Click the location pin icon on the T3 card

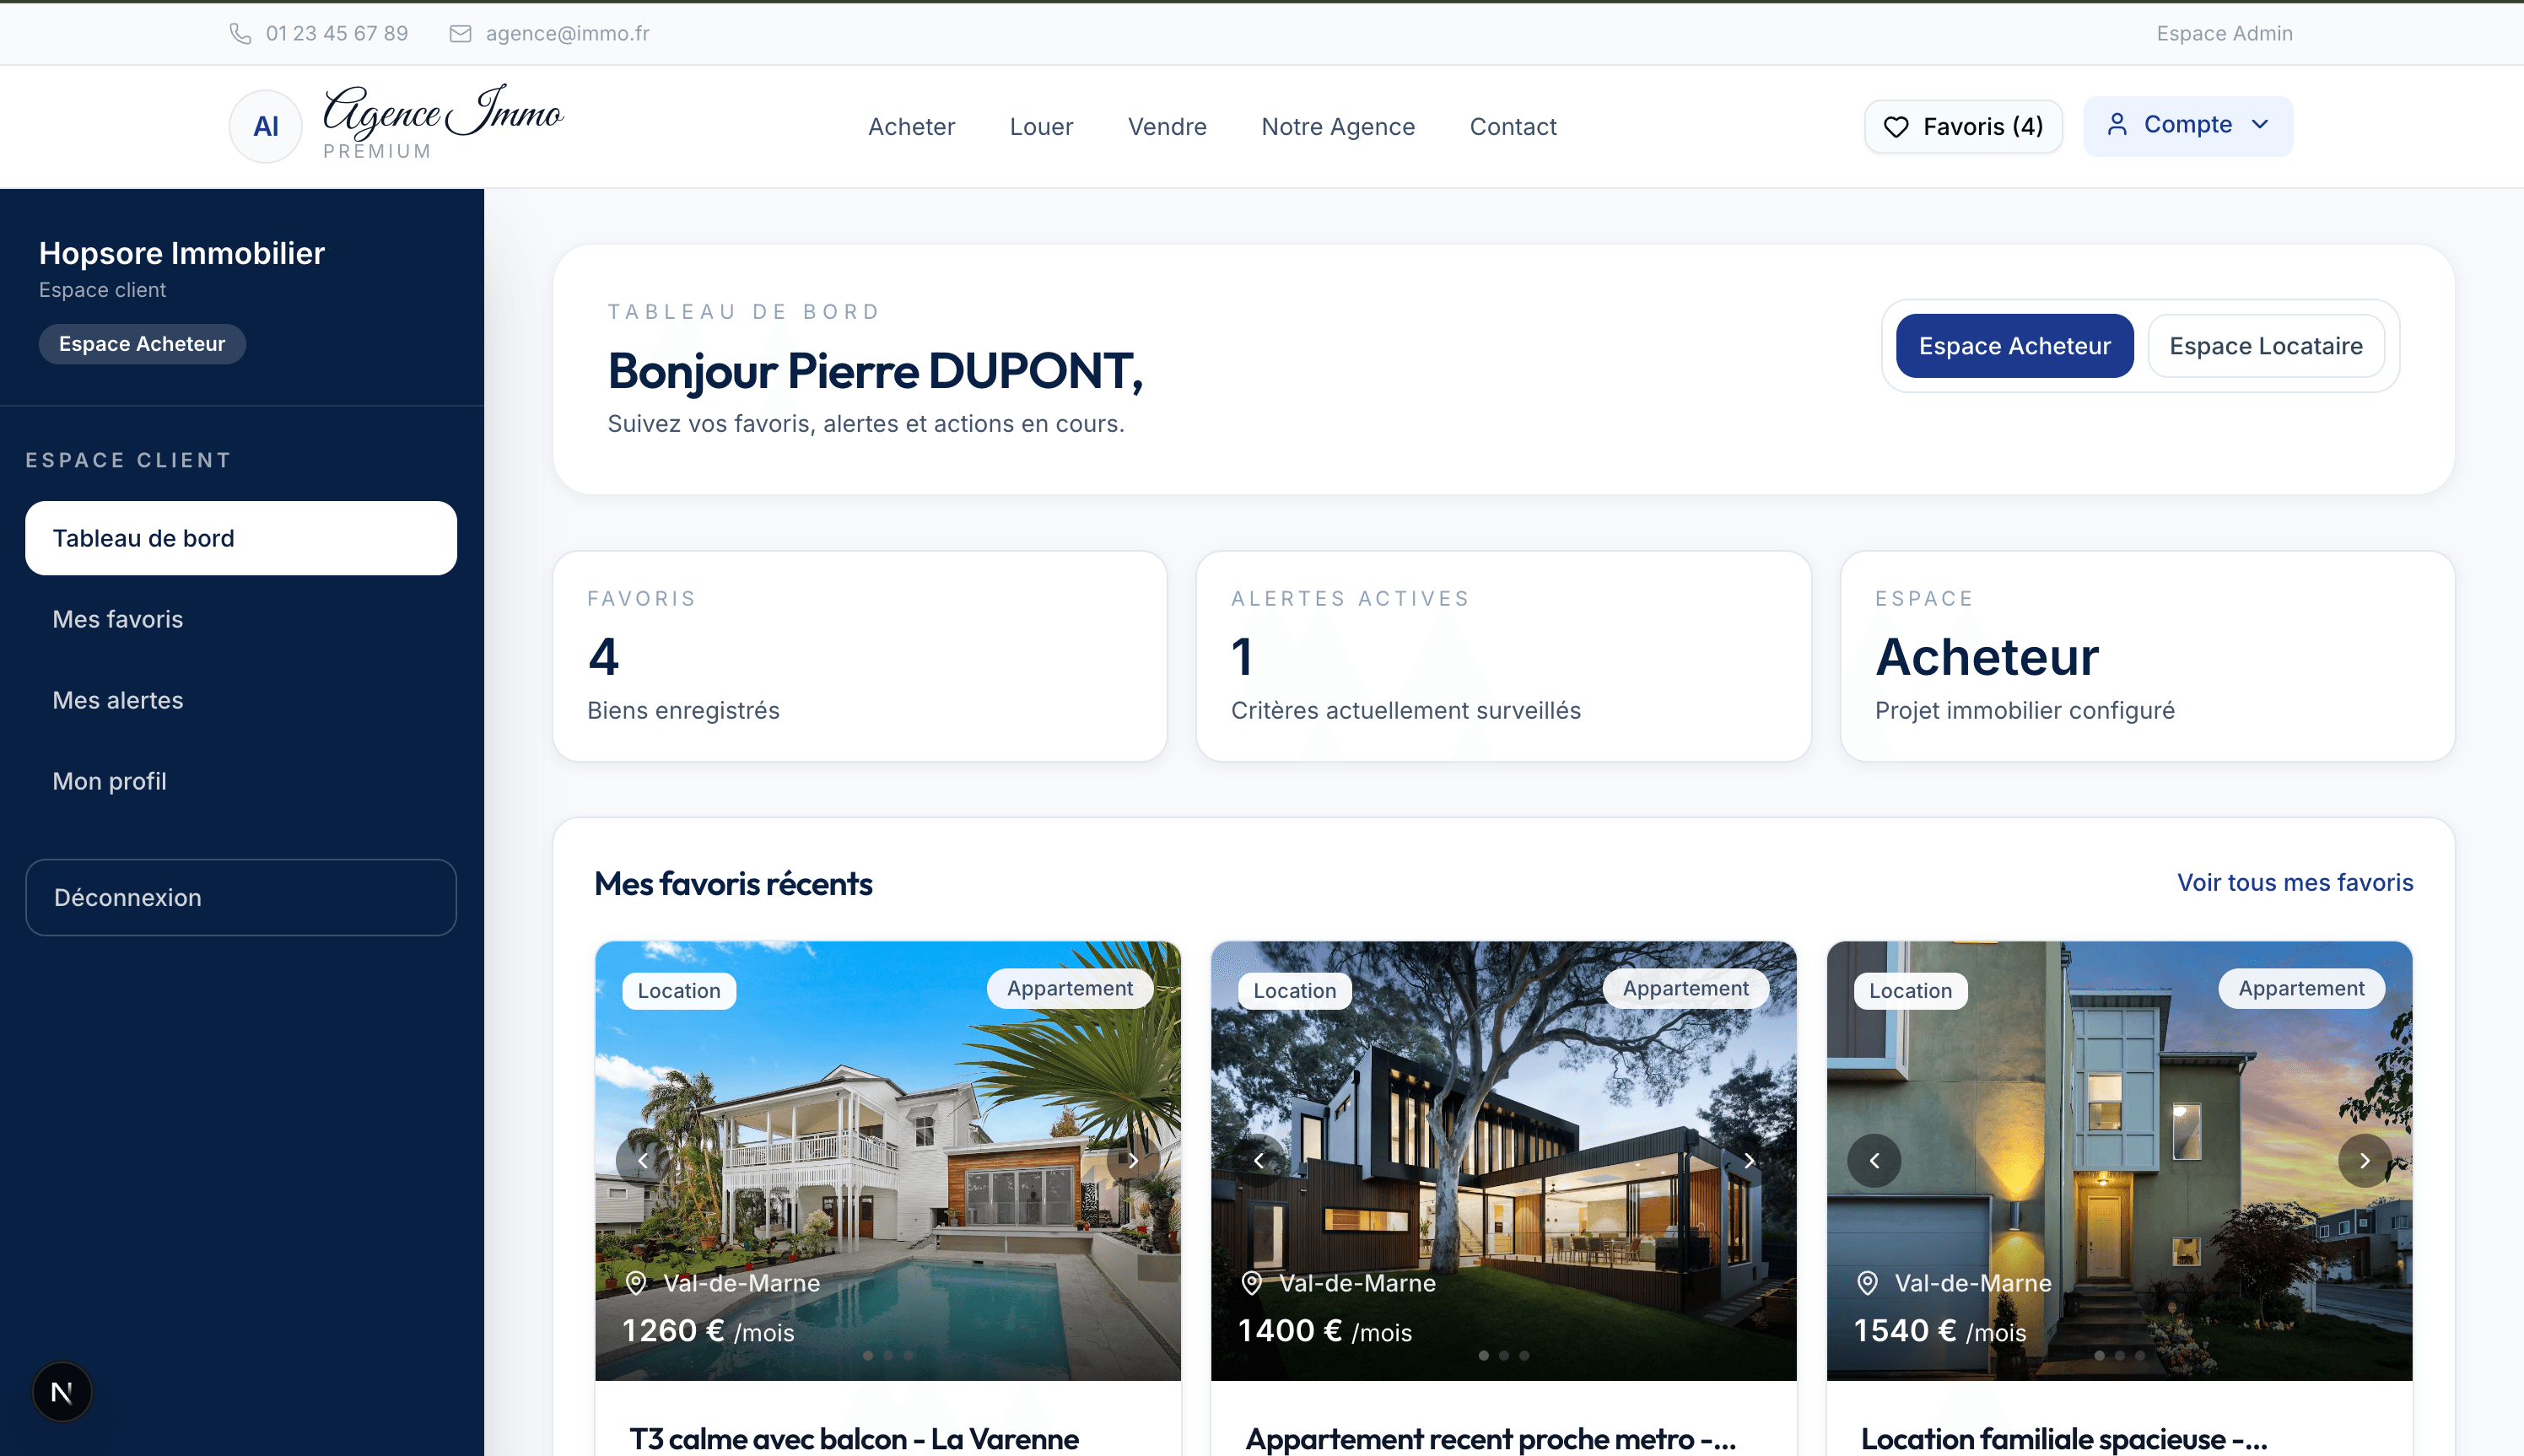click(x=635, y=1283)
